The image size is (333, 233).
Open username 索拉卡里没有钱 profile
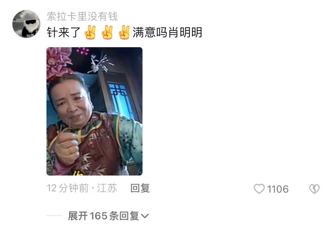coord(82,17)
